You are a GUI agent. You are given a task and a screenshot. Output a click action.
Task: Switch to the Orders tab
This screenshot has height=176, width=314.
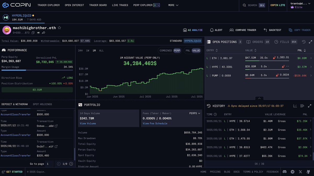tap(258, 42)
